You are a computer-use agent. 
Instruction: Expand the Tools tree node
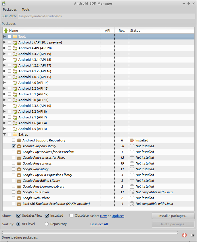point(5,36)
